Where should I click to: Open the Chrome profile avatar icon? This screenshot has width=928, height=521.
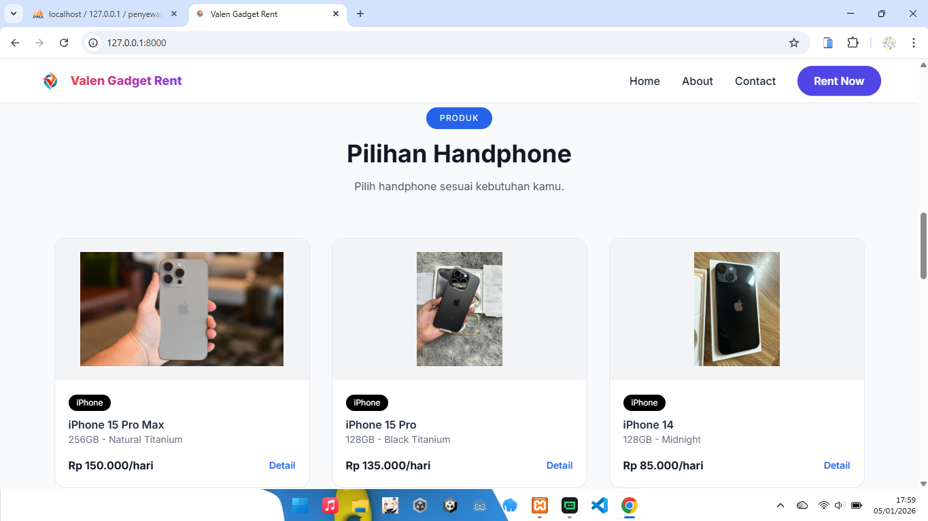coord(889,43)
